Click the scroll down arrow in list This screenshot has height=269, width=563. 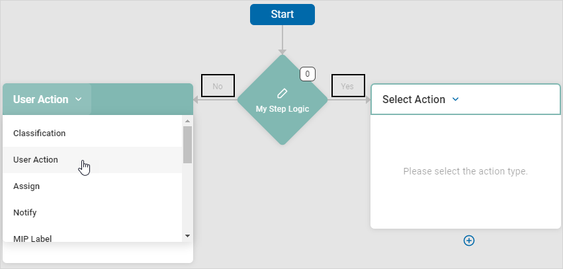click(187, 236)
